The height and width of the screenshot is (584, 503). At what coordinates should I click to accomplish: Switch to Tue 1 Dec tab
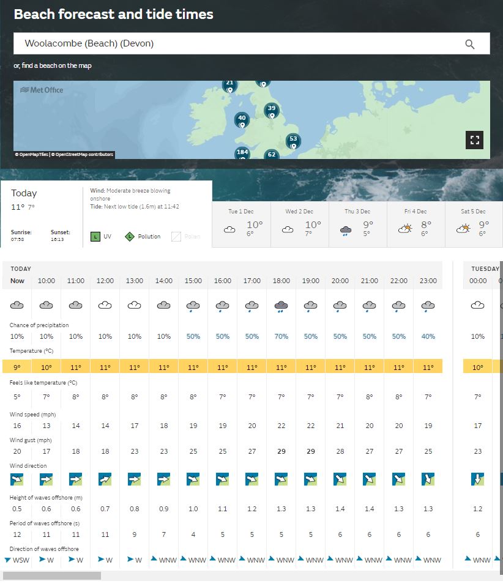pos(241,224)
